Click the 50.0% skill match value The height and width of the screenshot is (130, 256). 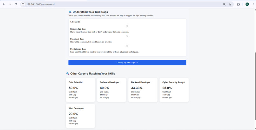tap(73, 88)
